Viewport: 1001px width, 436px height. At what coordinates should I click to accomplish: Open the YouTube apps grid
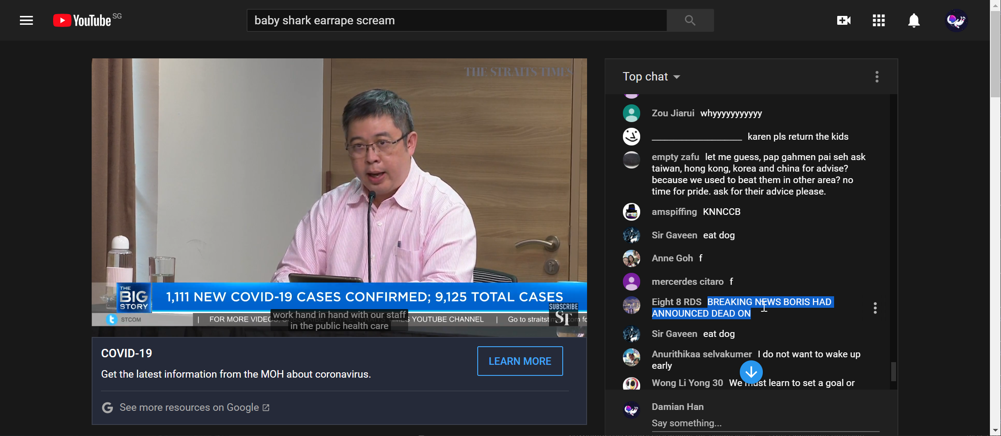pyautogui.click(x=878, y=20)
